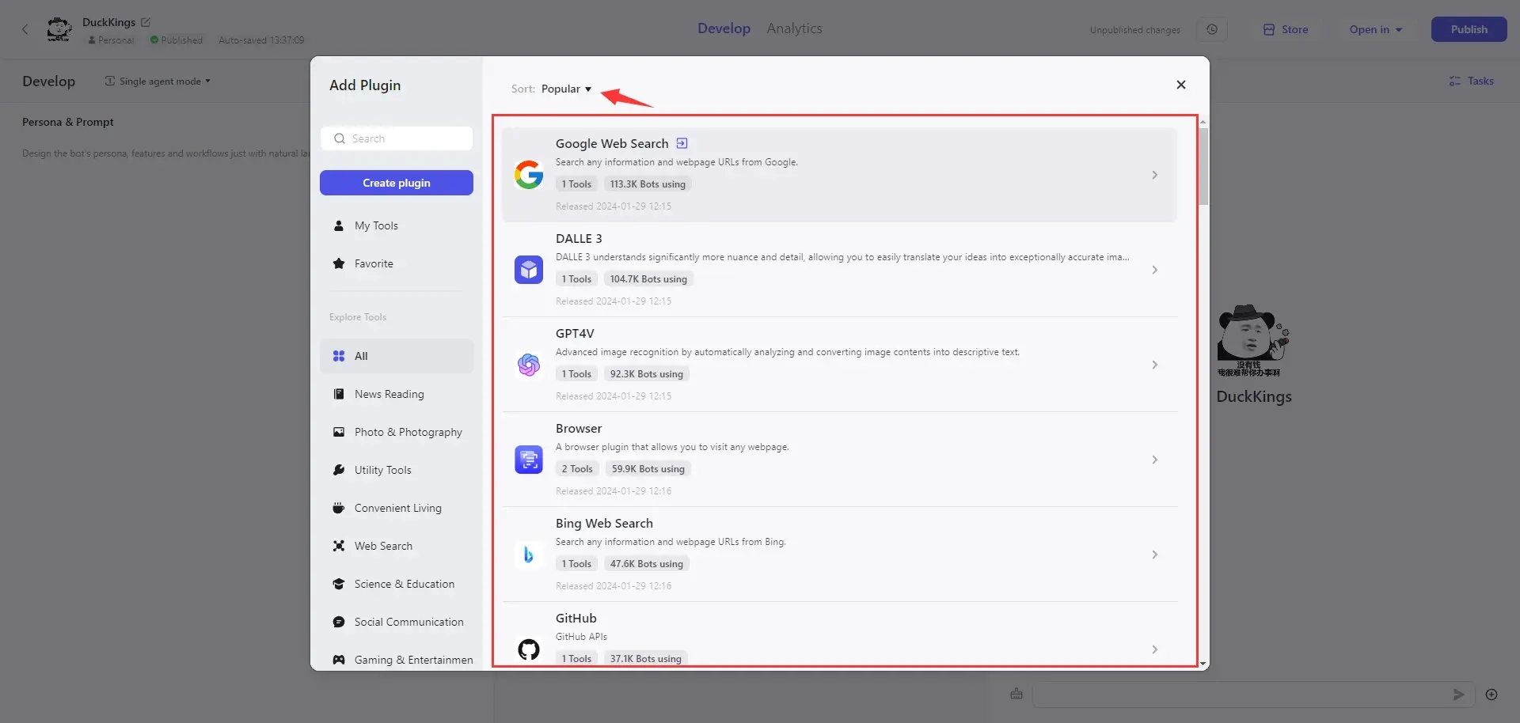Select Favorite in sidebar
Viewport: 1520px width, 723px height.
coord(397,263)
